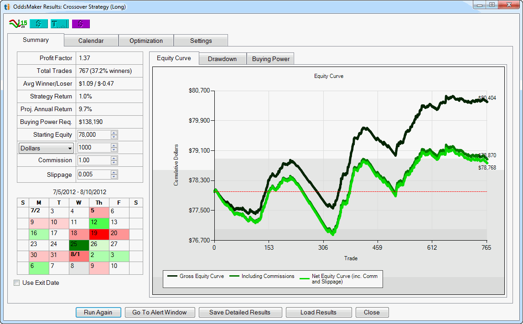This screenshot has width=523, height=324.
Task: Click the Load Results button
Action: click(318, 312)
